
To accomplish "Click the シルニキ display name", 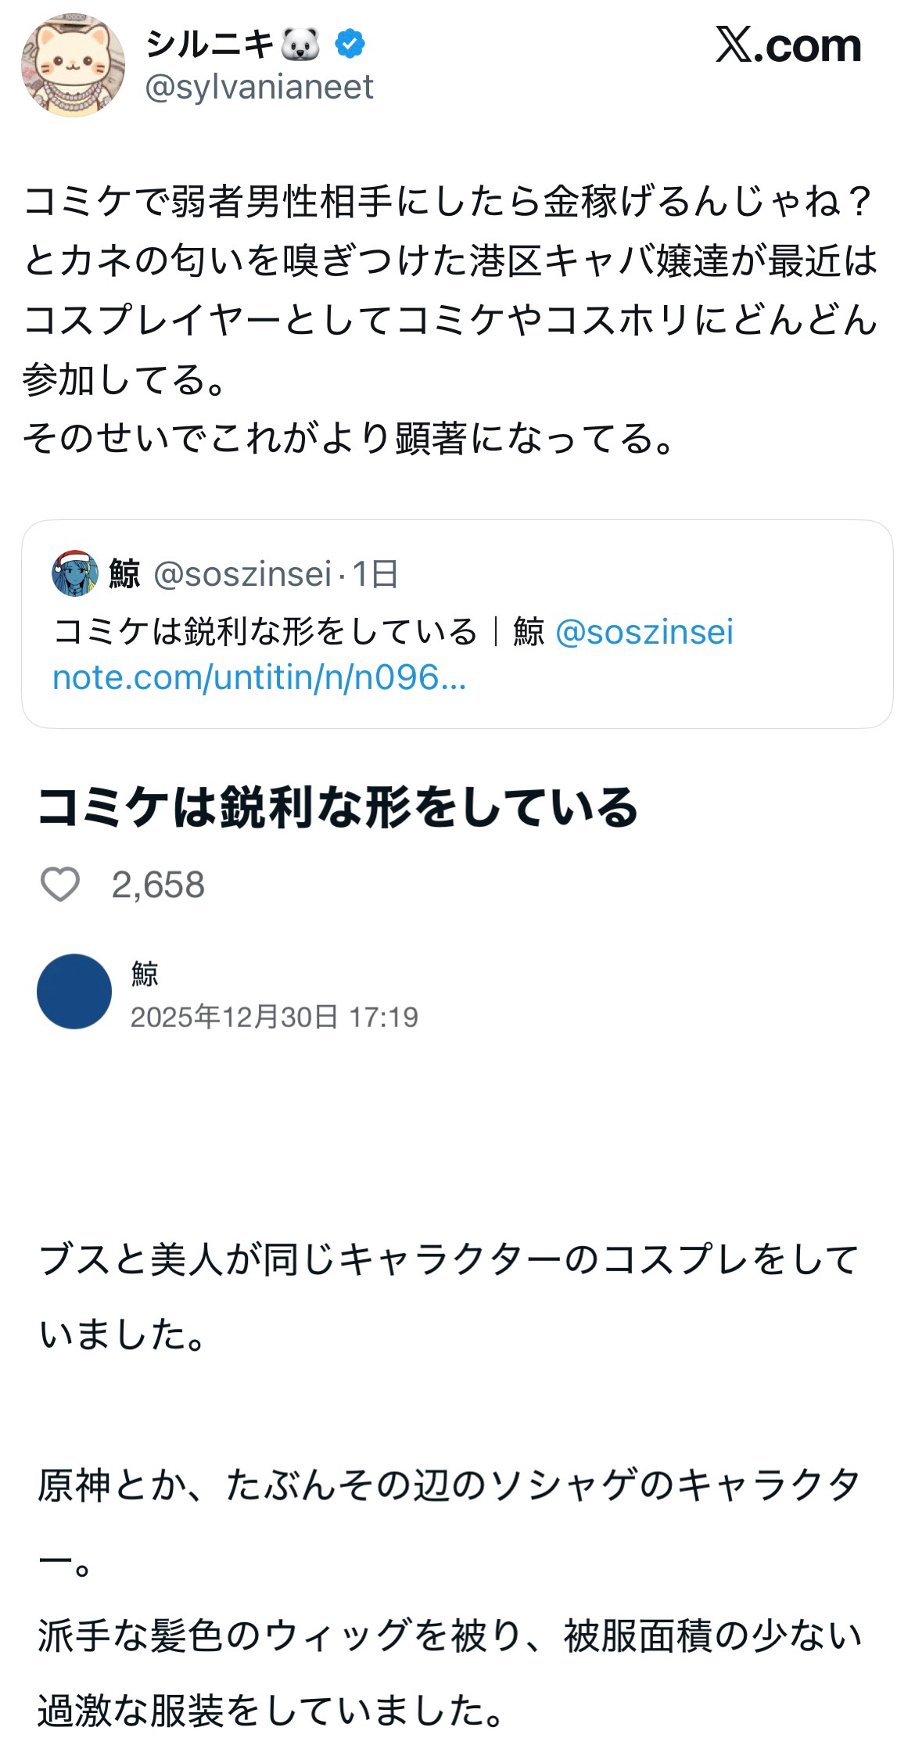I will 209,44.
